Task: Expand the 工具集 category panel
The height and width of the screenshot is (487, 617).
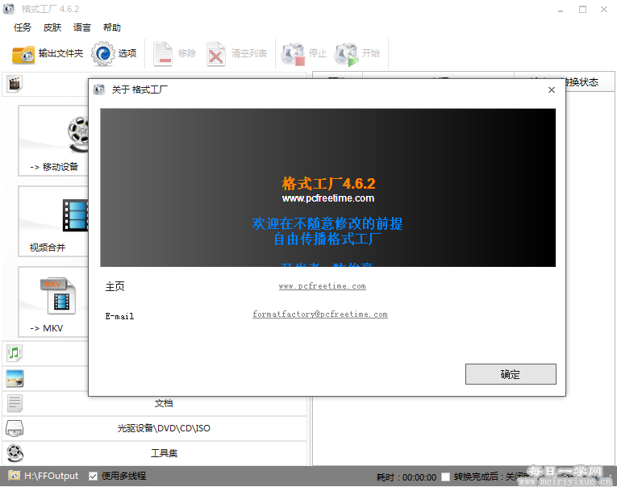Action: pyautogui.click(x=155, y=453)
